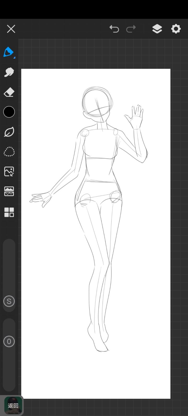Close the drawing with the X icon

(x=11, y=29)
